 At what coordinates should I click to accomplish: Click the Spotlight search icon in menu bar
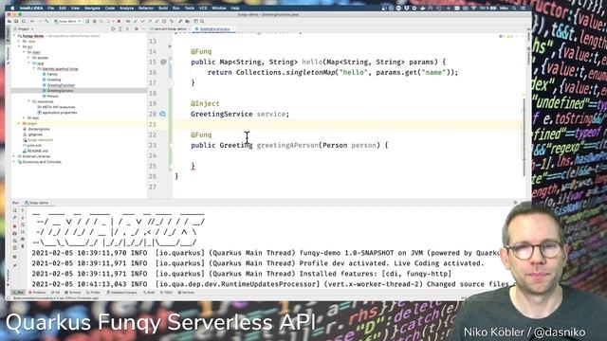click(x=514, y=8)
